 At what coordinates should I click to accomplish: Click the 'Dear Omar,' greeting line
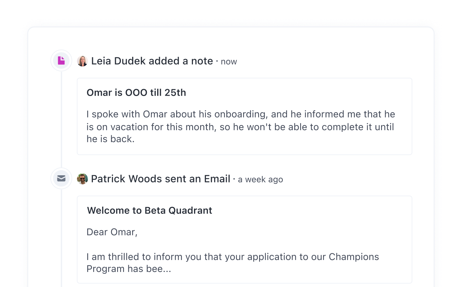pyautogui.click(x=112, y=232)
